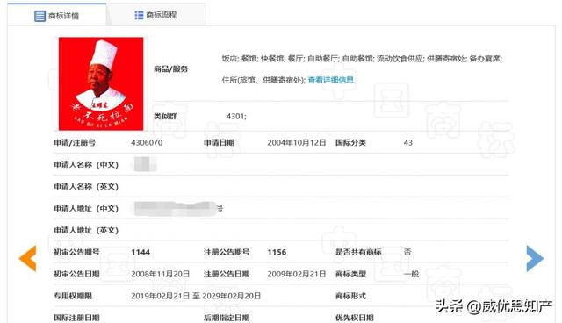Select the trademark type value 一般
The image size is (562, 323).
tap(411, 274)
